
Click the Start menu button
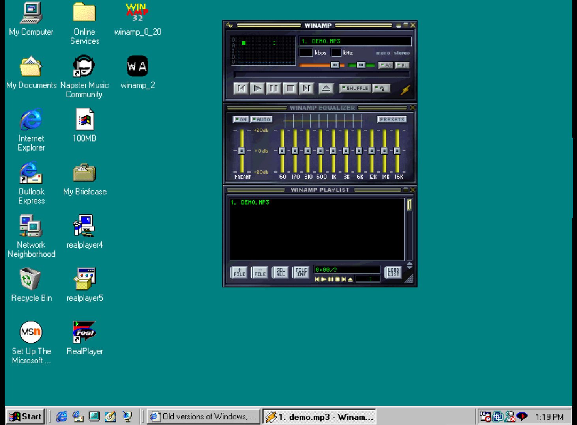point(25,416)
